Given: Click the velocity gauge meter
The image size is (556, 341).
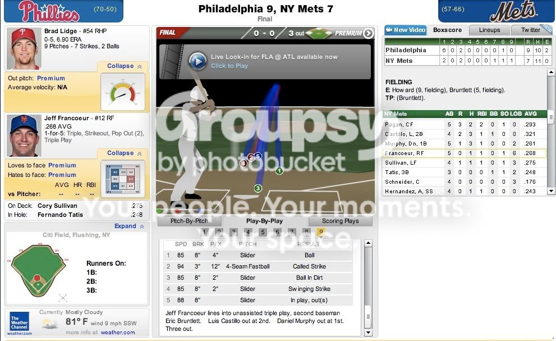Looking at the screenshot, I should pyautogui.click(x=123, y=92).
